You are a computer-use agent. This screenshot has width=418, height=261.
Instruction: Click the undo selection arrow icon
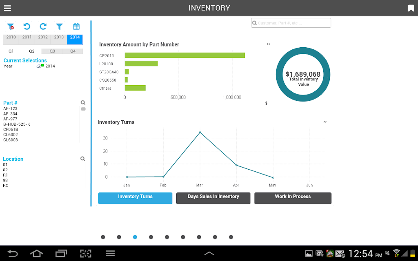click(x=27, y=27)
